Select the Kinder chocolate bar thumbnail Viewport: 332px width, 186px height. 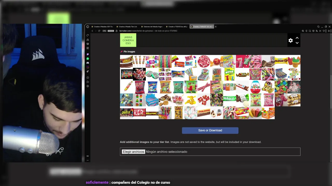coord(242,87)
